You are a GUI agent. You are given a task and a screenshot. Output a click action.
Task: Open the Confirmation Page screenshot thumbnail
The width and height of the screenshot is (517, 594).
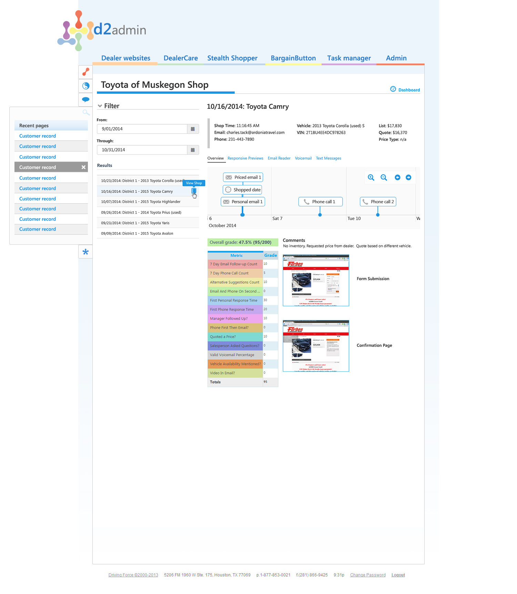(x=316, y=346)
